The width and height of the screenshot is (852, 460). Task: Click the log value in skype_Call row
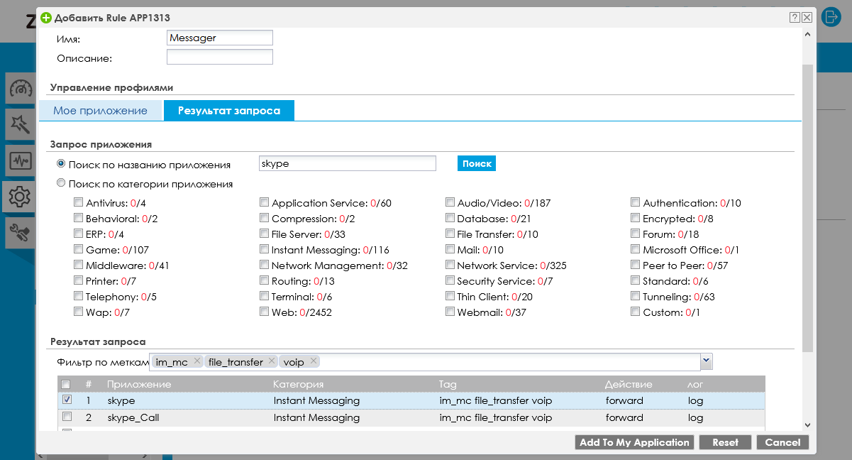(695, 417)
